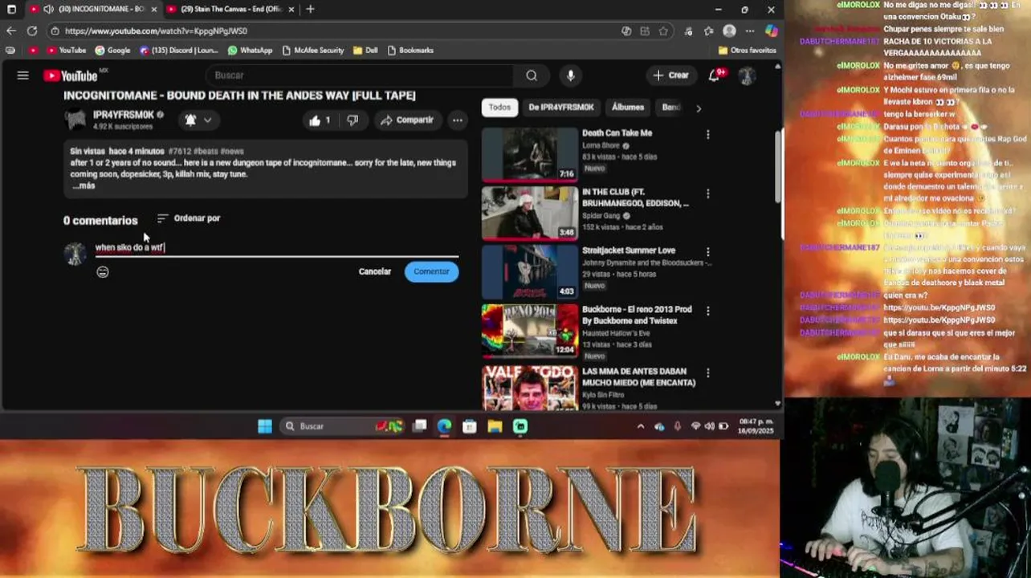Open the Otros favoritos folder
Viewport: 1031px width, 578px height.
[x=747, y=50]
